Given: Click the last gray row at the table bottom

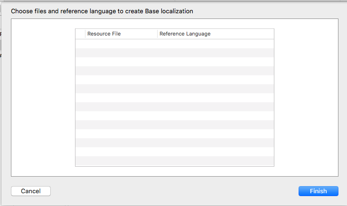Looking at the screenshot, I should pyautogui.click(x=174, y=161).
